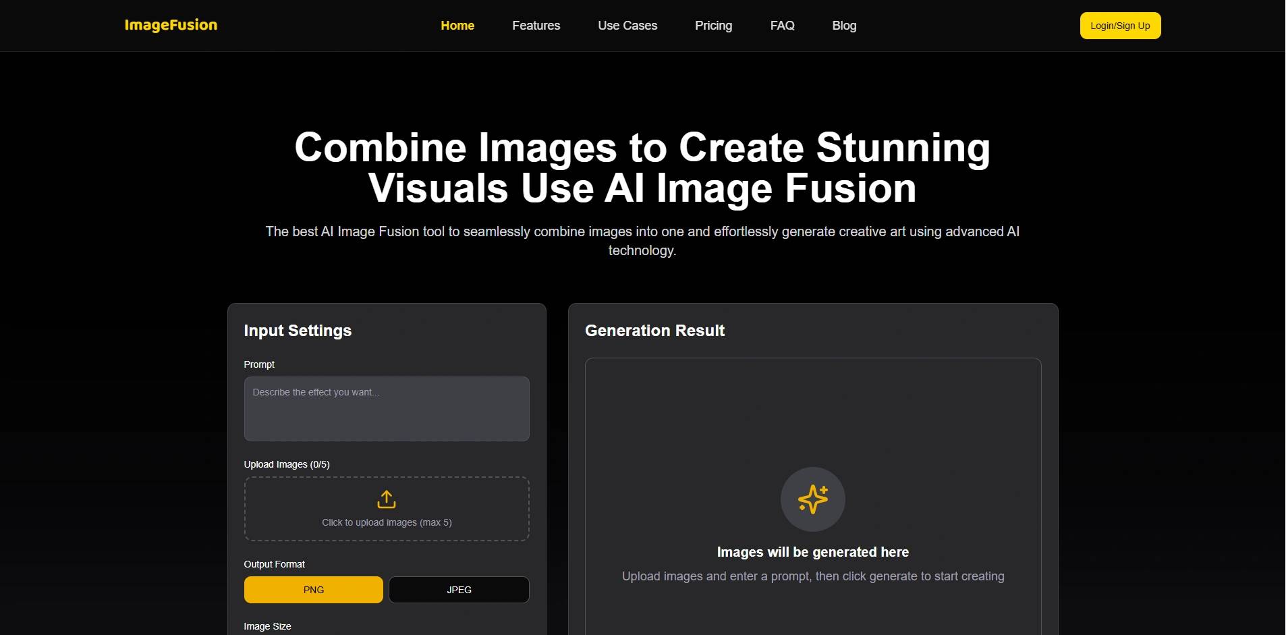Screen dimensions: 1286x635
Task: Click the Input Settings panel heading
Action: 298,330
